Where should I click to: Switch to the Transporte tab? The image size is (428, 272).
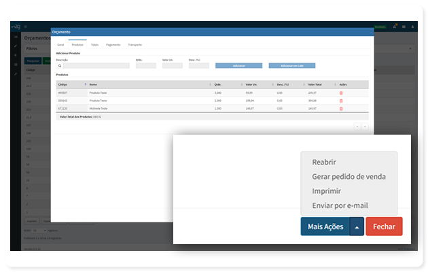coord(135,45)
